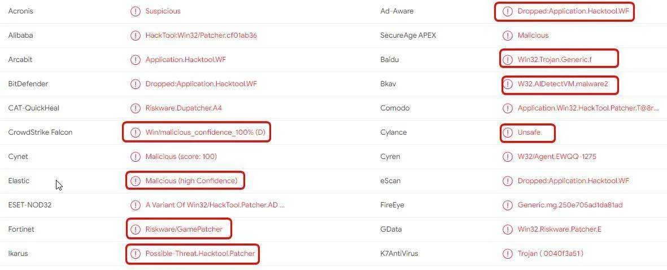
Task: Click Ad-Aware's Dropped:Application.Hacktool.WF result
Action: point(573,11)
